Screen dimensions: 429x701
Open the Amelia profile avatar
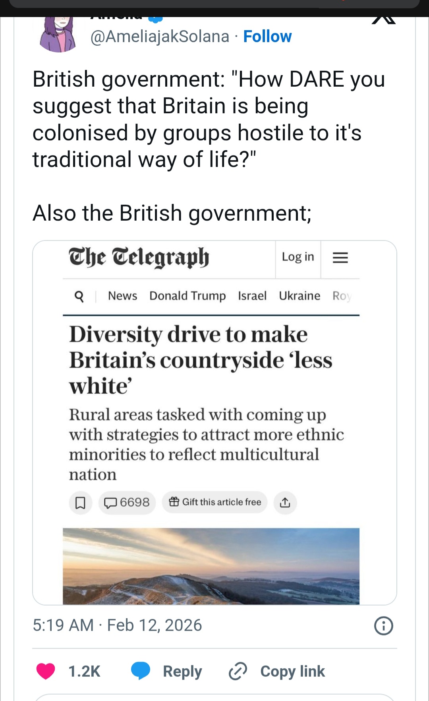coord(58,34)
